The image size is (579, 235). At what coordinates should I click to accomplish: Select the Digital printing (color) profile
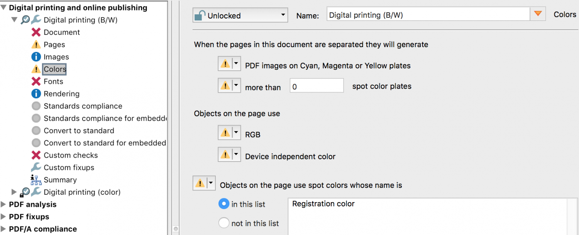82,192
